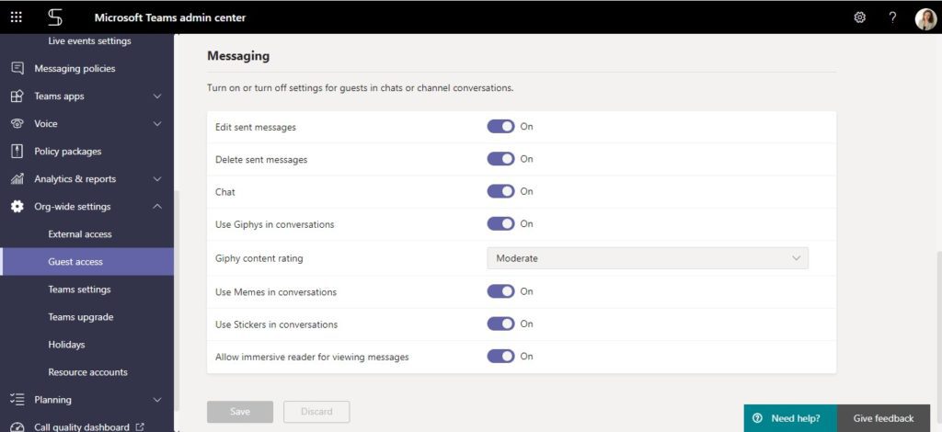Disable the Chat toggle for guests

[500, 191]
